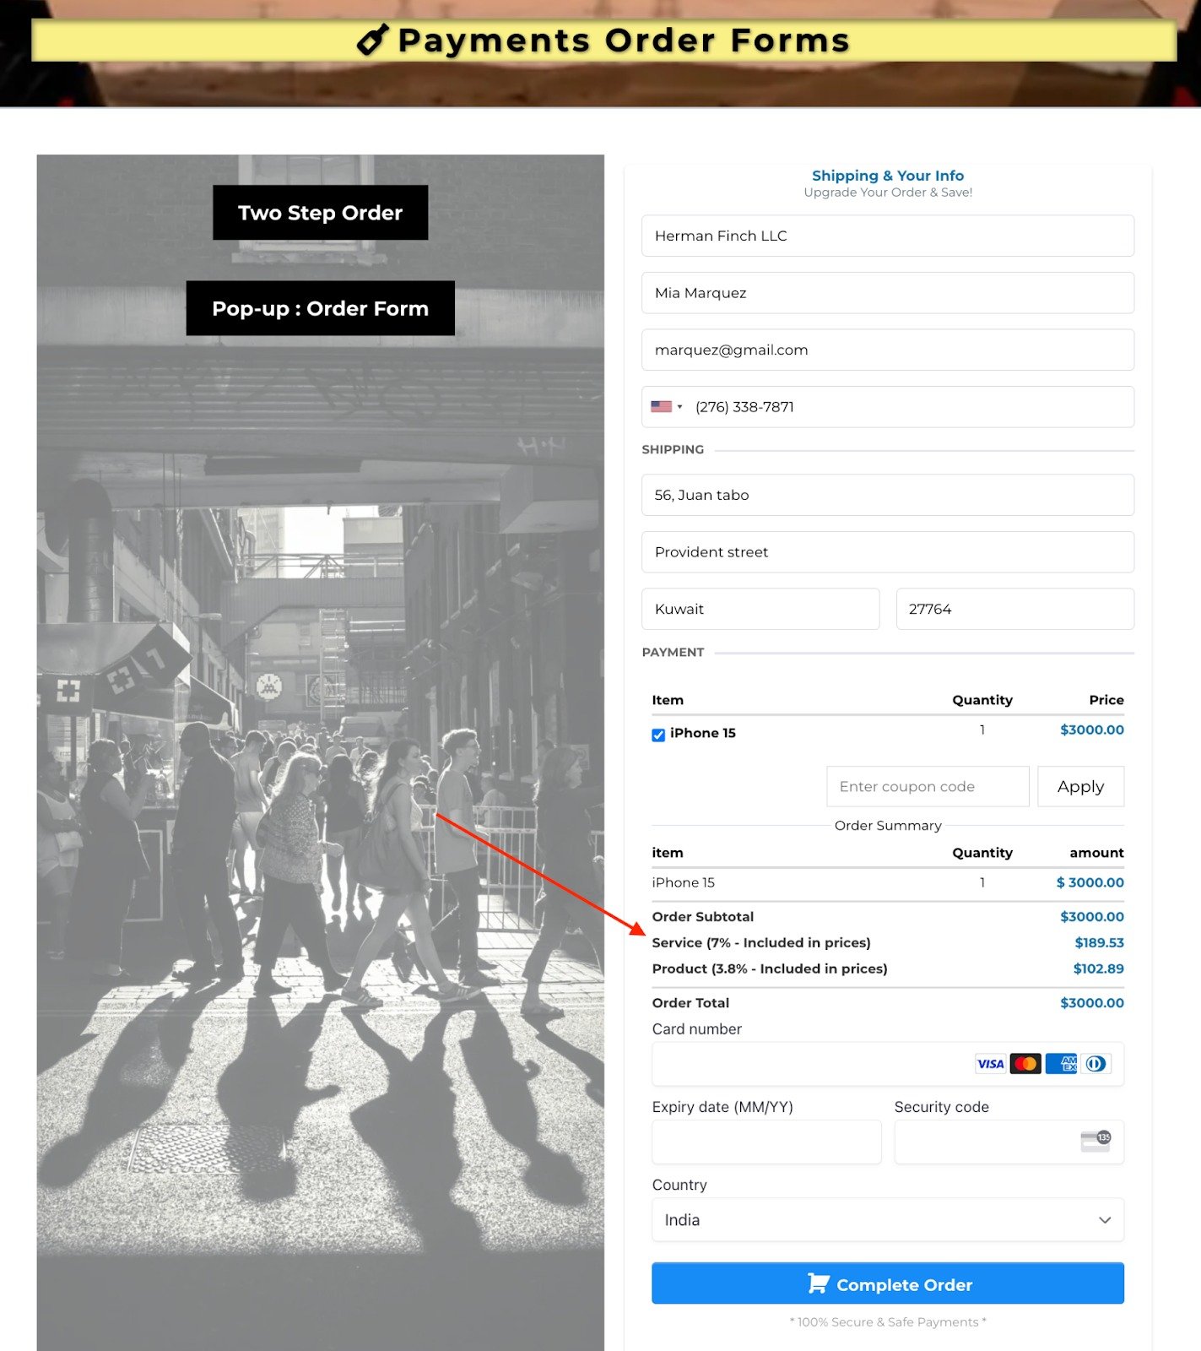This screenshot has width=1201, height=1351.
Task: Click into the Card number field
Action: point(810,1064)
